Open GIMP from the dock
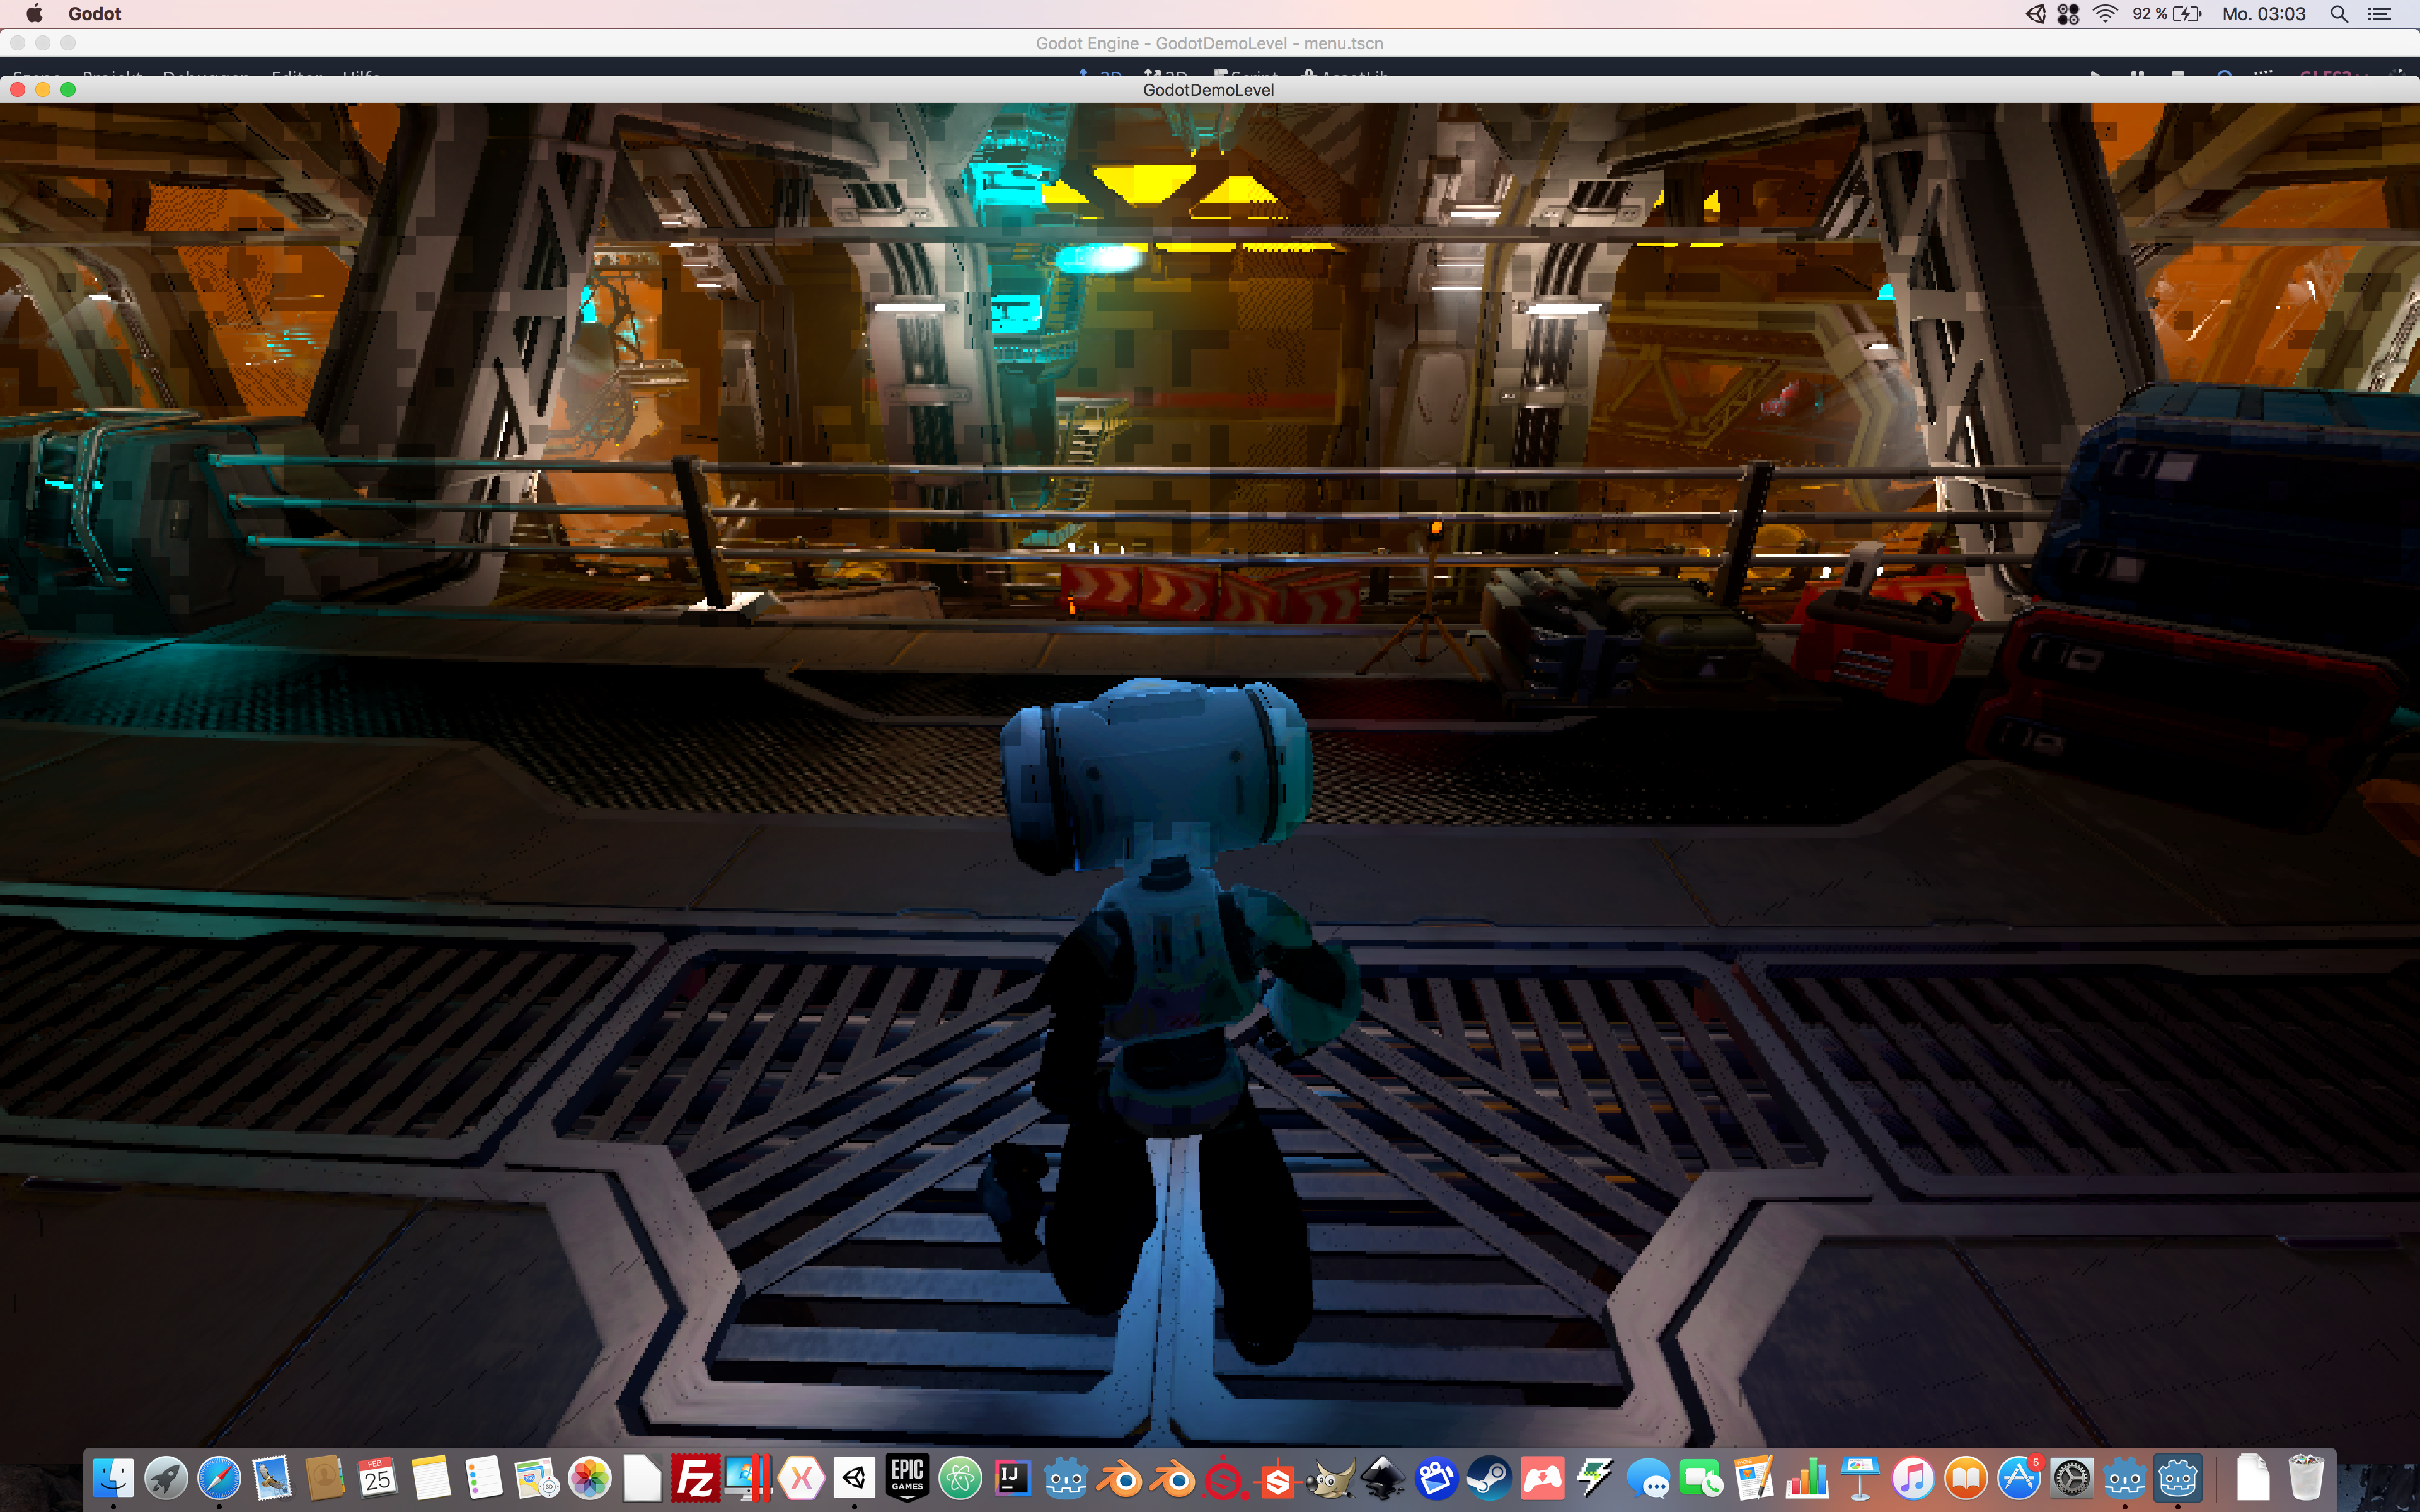This screenshot has width=2420, height=1512. tap(1331, 1478)
